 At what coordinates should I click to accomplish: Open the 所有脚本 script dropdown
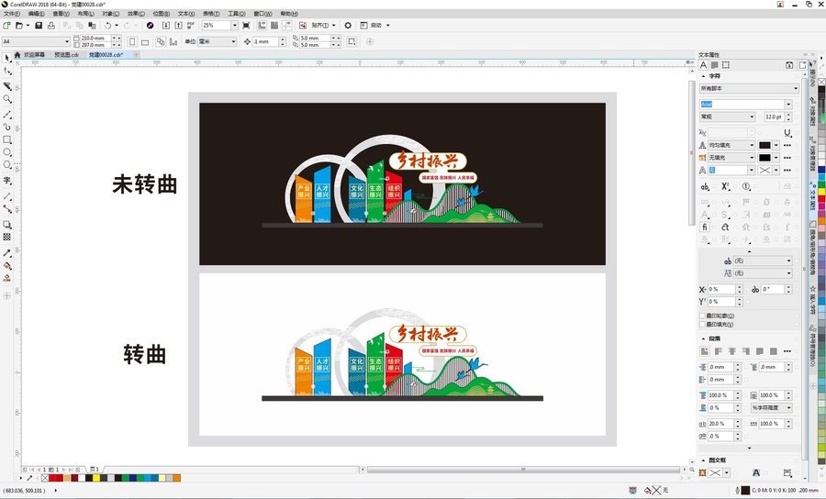pos(796,88)
